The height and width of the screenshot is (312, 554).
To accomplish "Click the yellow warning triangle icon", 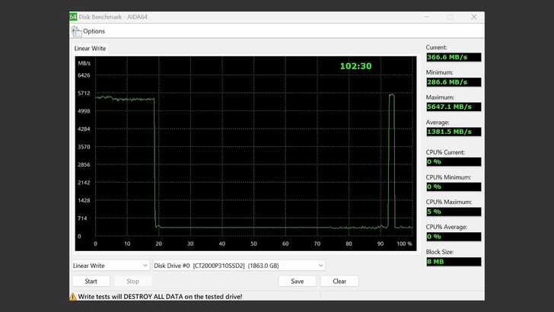I will [x=73, y=296].
